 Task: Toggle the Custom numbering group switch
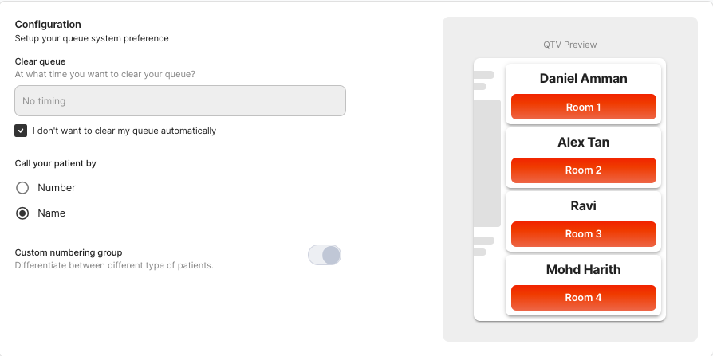(x=325, y=255)
